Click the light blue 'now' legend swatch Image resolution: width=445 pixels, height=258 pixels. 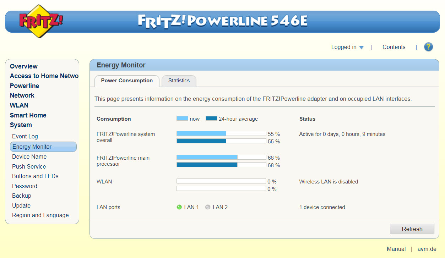pyautogui.click(x=182, y=119)
